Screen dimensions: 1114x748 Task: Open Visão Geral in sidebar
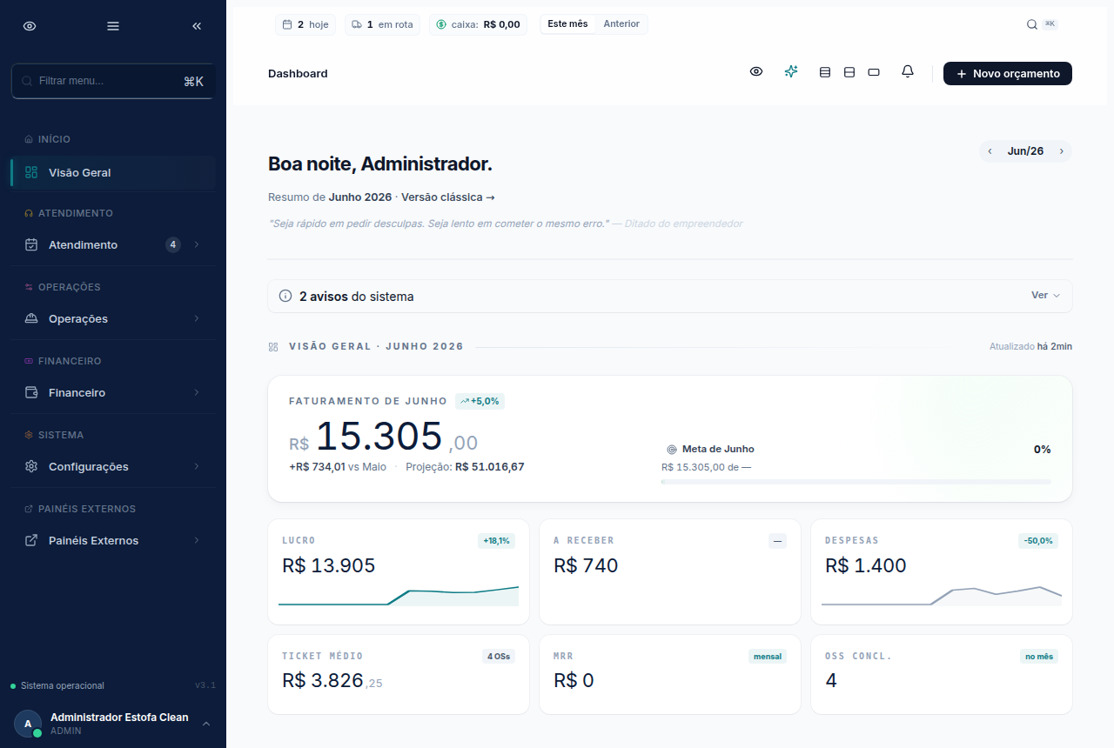point(113,172)
